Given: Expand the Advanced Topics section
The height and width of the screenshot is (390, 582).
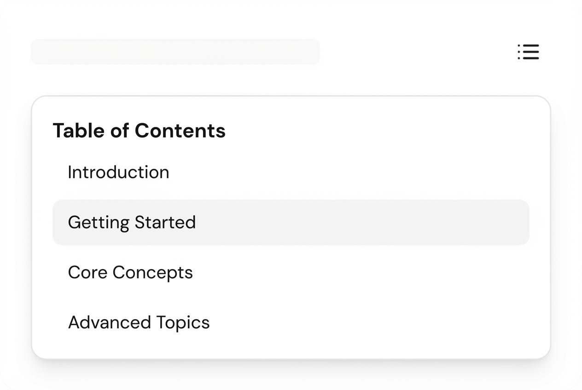Looking at the screenshot, I should pos(139,322).
